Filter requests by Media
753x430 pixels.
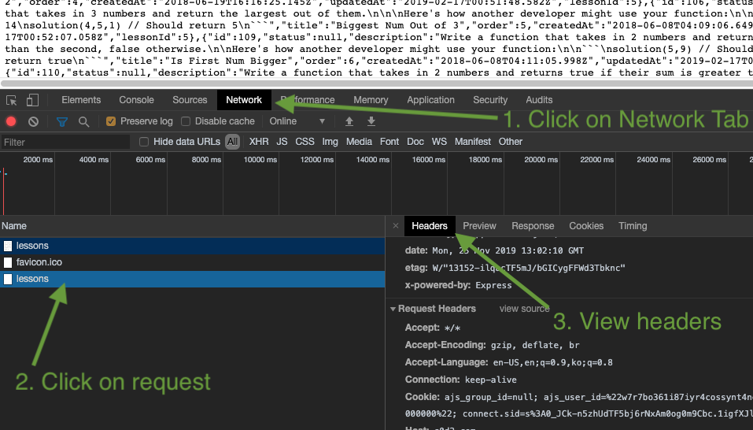[360, 142]
